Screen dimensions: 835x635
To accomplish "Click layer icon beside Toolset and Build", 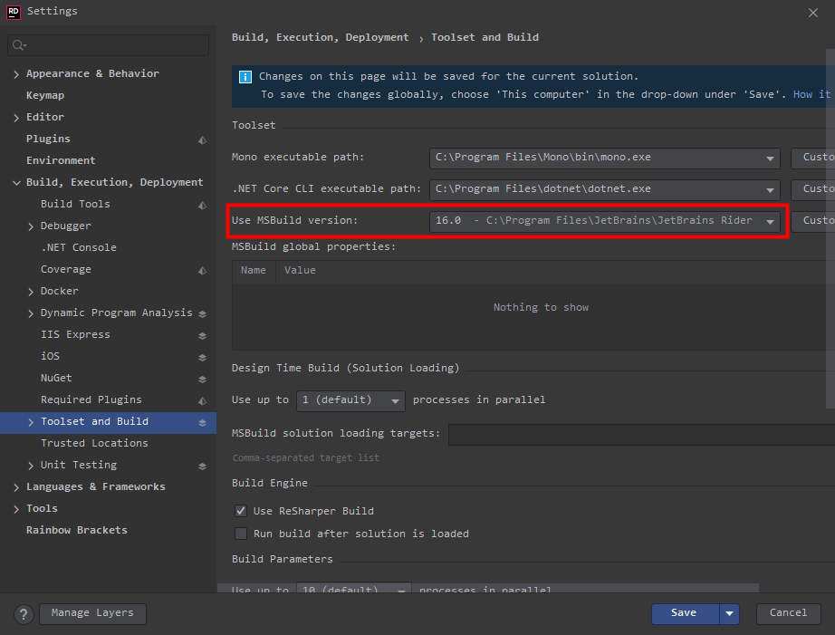I will coord(202,423).
